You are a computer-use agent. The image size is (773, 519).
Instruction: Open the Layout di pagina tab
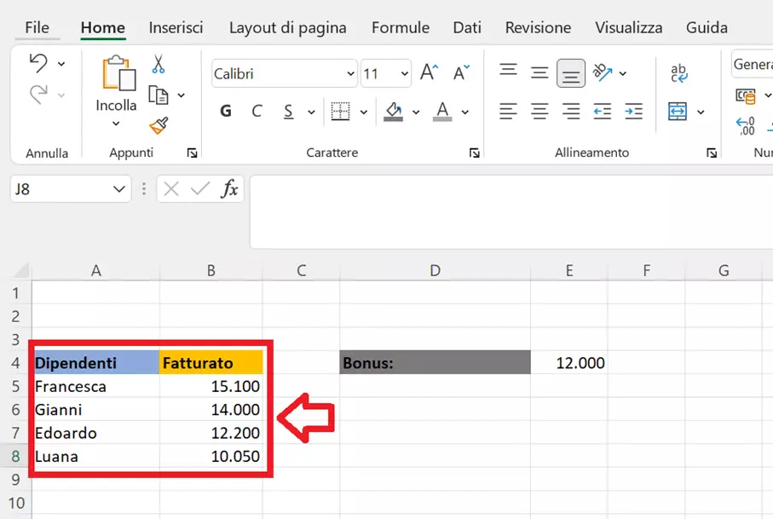288,27
